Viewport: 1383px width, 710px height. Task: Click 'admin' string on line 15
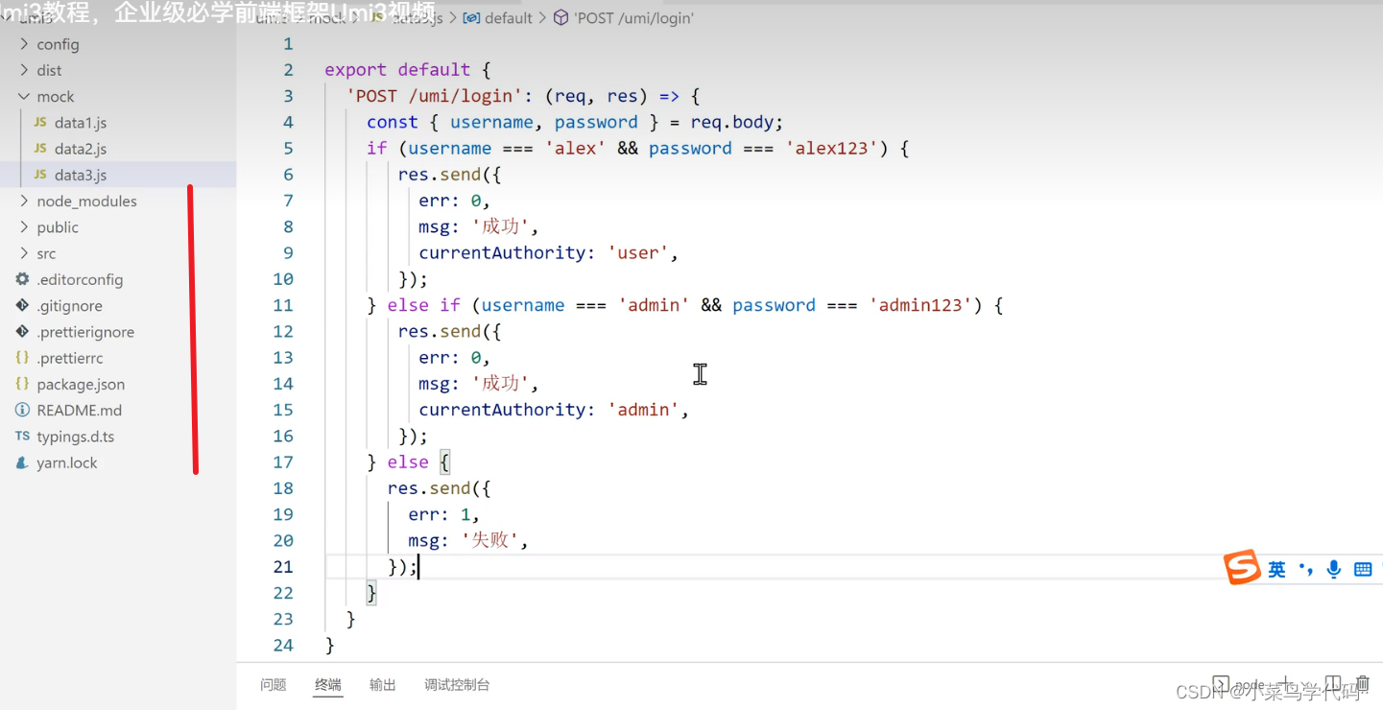point(644,410)
